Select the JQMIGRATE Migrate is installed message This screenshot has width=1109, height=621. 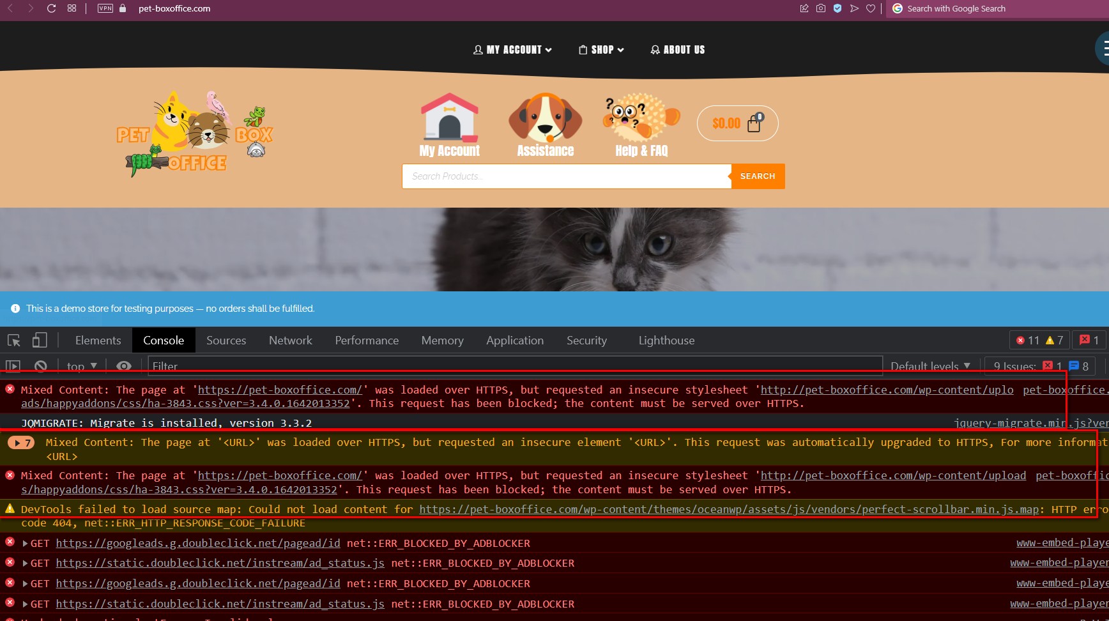click(166, 423)
